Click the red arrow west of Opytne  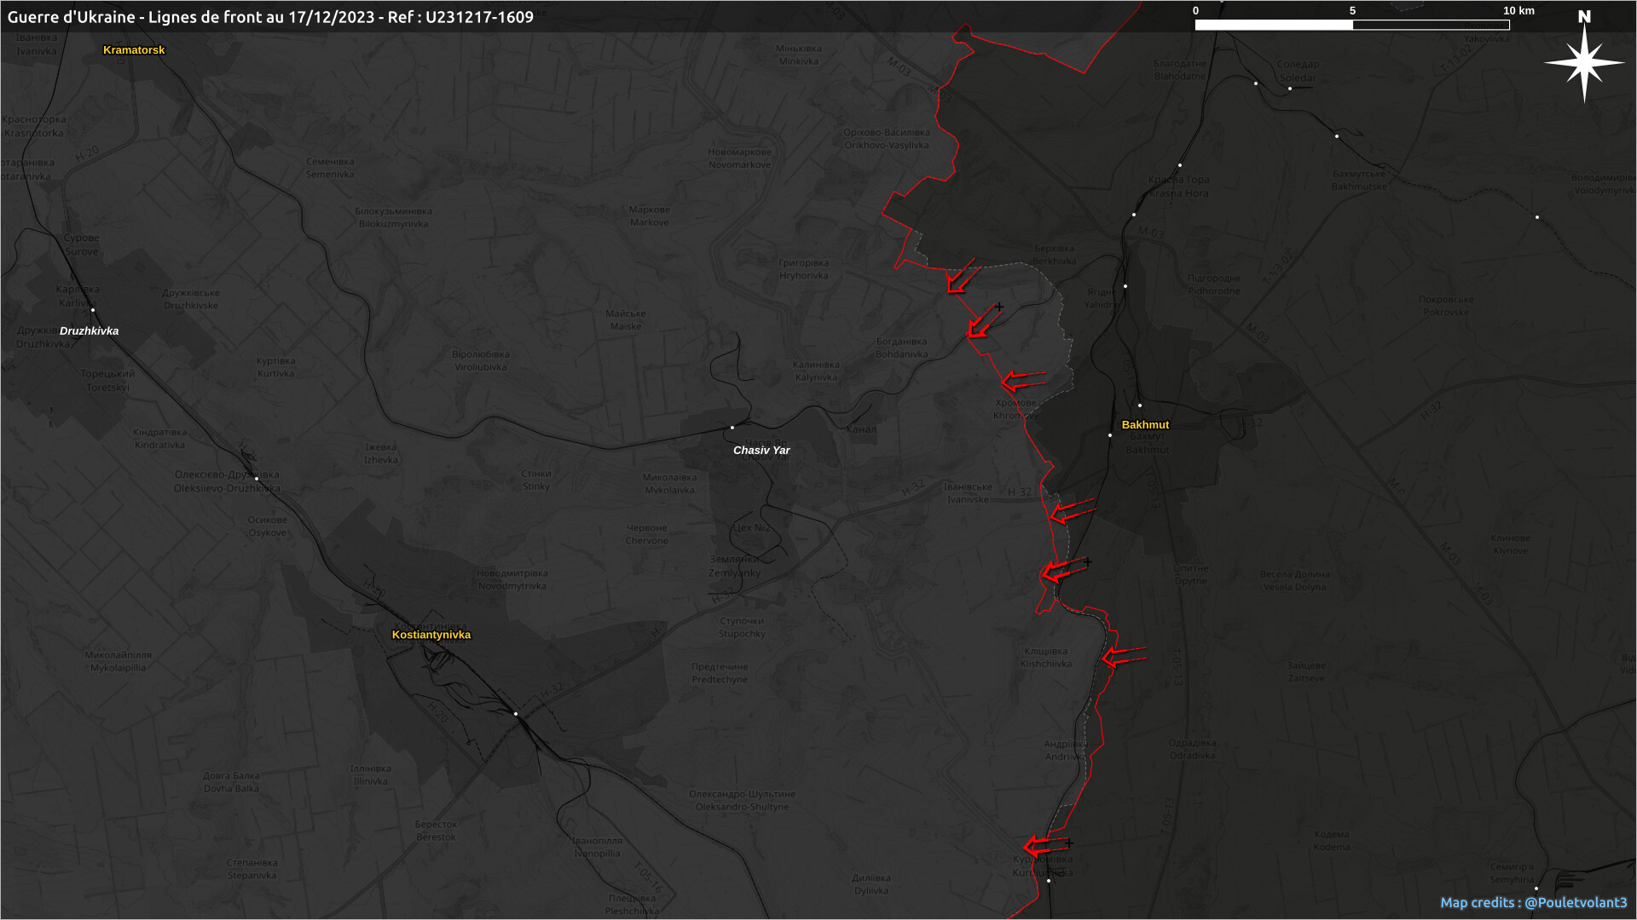point(1062,570)
